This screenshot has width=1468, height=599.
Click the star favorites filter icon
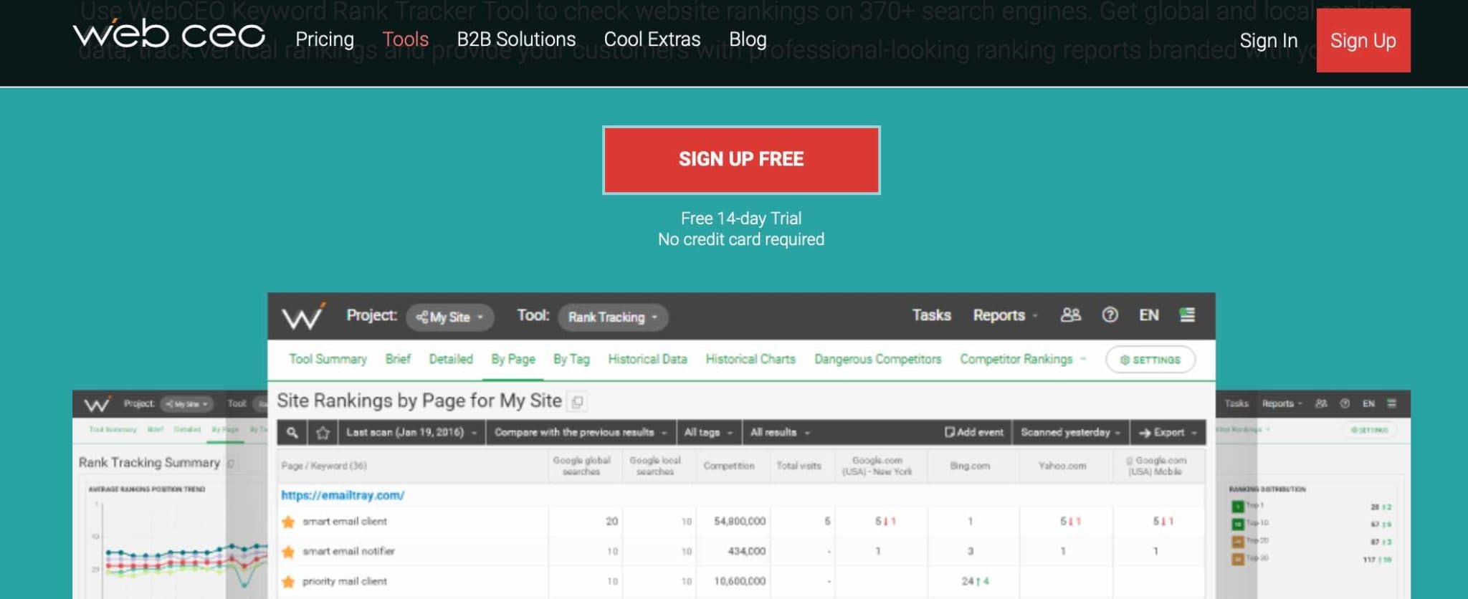coord(323,433)
